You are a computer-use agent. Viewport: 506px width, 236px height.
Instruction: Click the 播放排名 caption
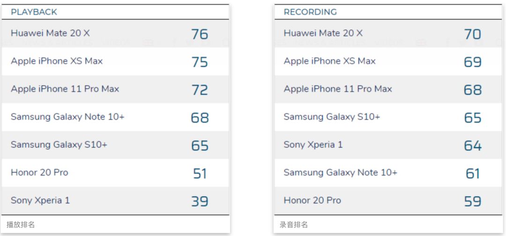tap(21, 225)
